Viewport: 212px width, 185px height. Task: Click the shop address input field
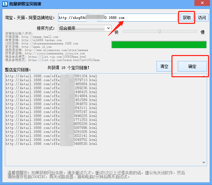[x=118, y=18]
